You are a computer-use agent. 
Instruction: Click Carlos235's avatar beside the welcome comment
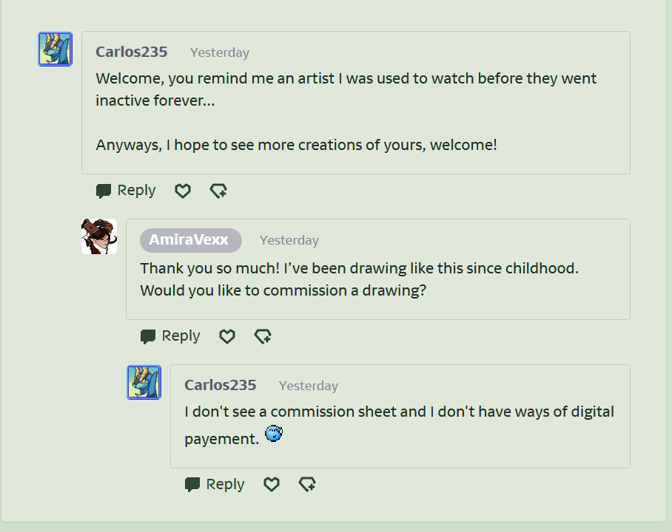click(56, 50)
